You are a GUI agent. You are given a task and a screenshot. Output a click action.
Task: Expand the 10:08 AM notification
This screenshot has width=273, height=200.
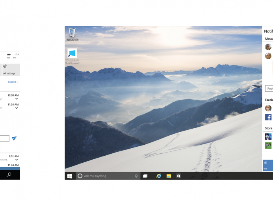click(17, 98)
